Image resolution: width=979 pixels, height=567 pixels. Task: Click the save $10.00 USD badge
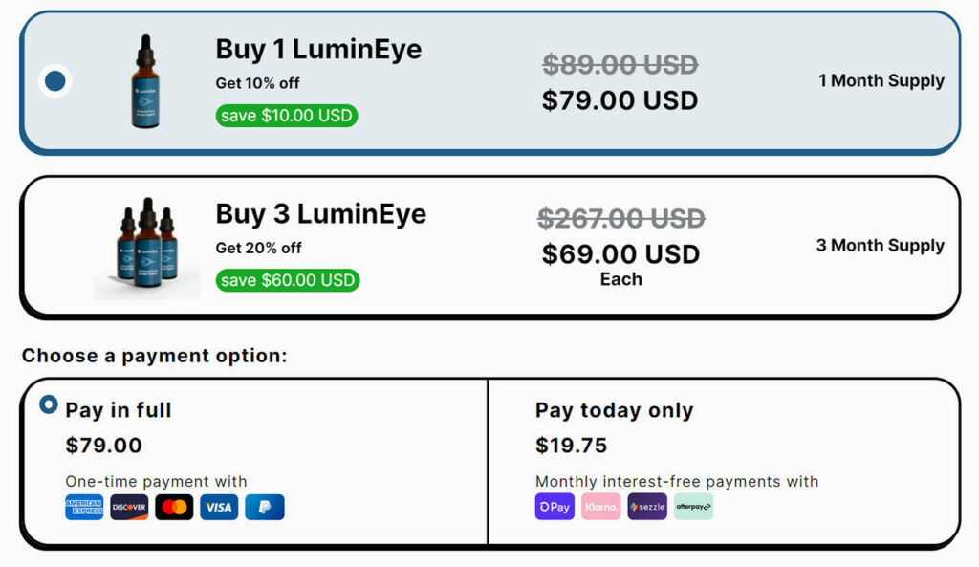pos(285,115)
